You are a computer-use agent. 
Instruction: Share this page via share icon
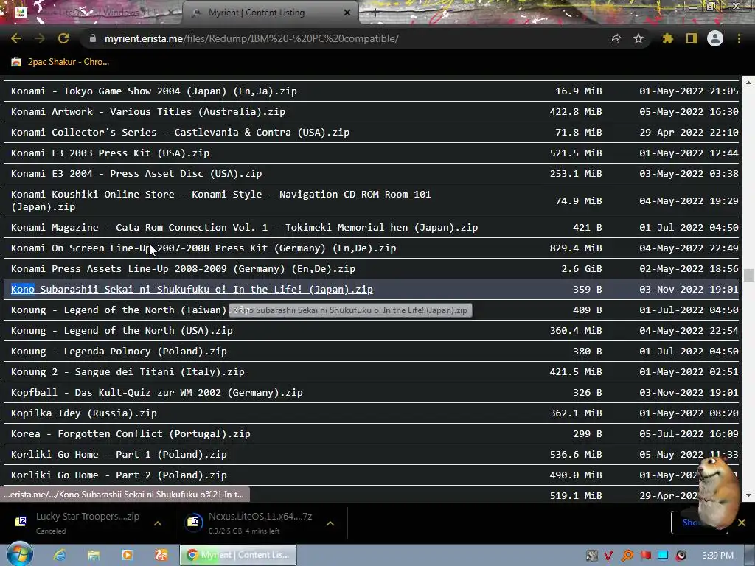615,39
